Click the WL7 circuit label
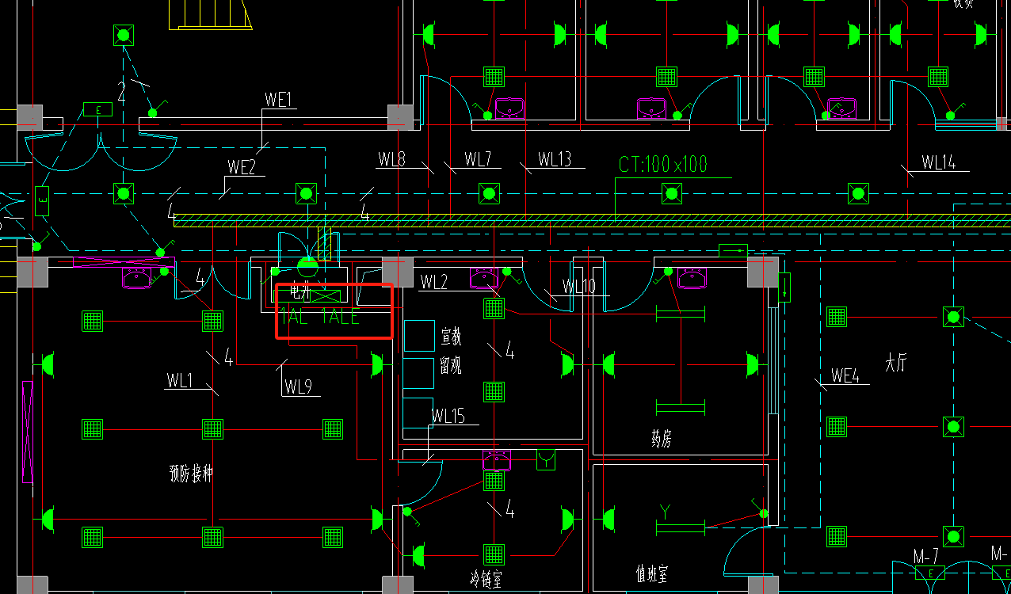Viewport: 1011px width, 594px height. [478, 159]
